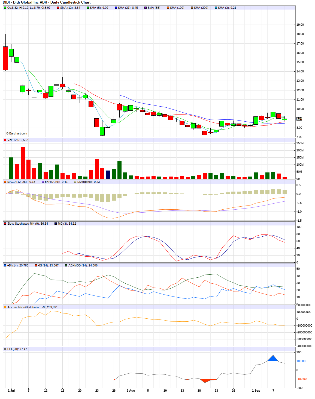Click the dark navy volume bar

pos(108,175)
